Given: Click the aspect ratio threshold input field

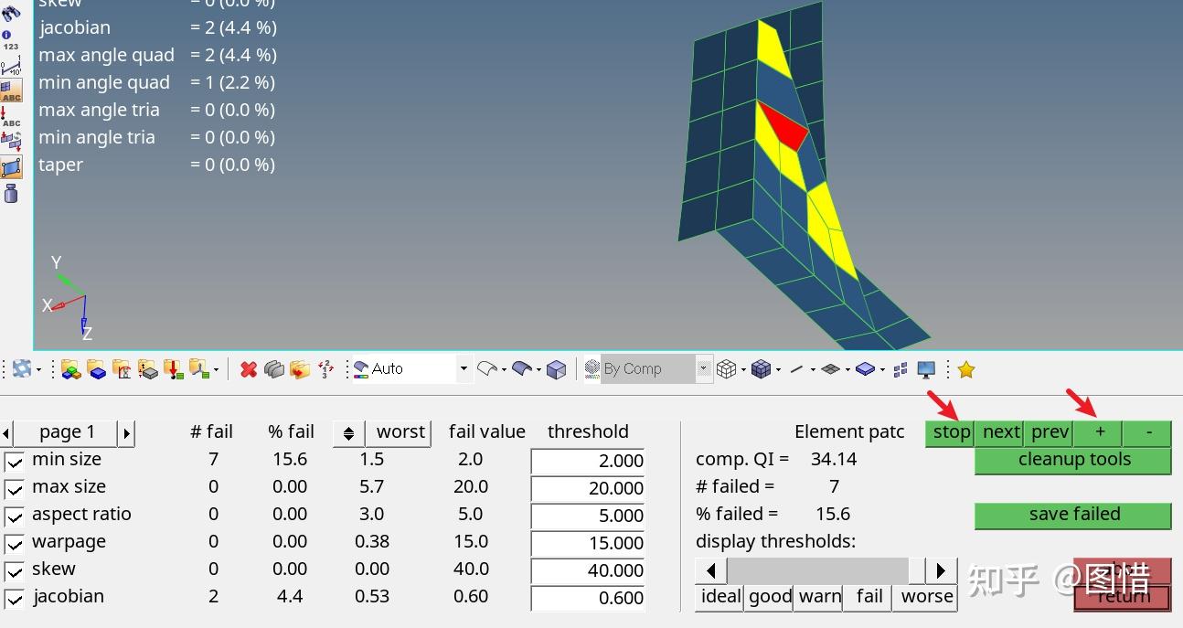Looking at the screenshot, I should [588, 516].
